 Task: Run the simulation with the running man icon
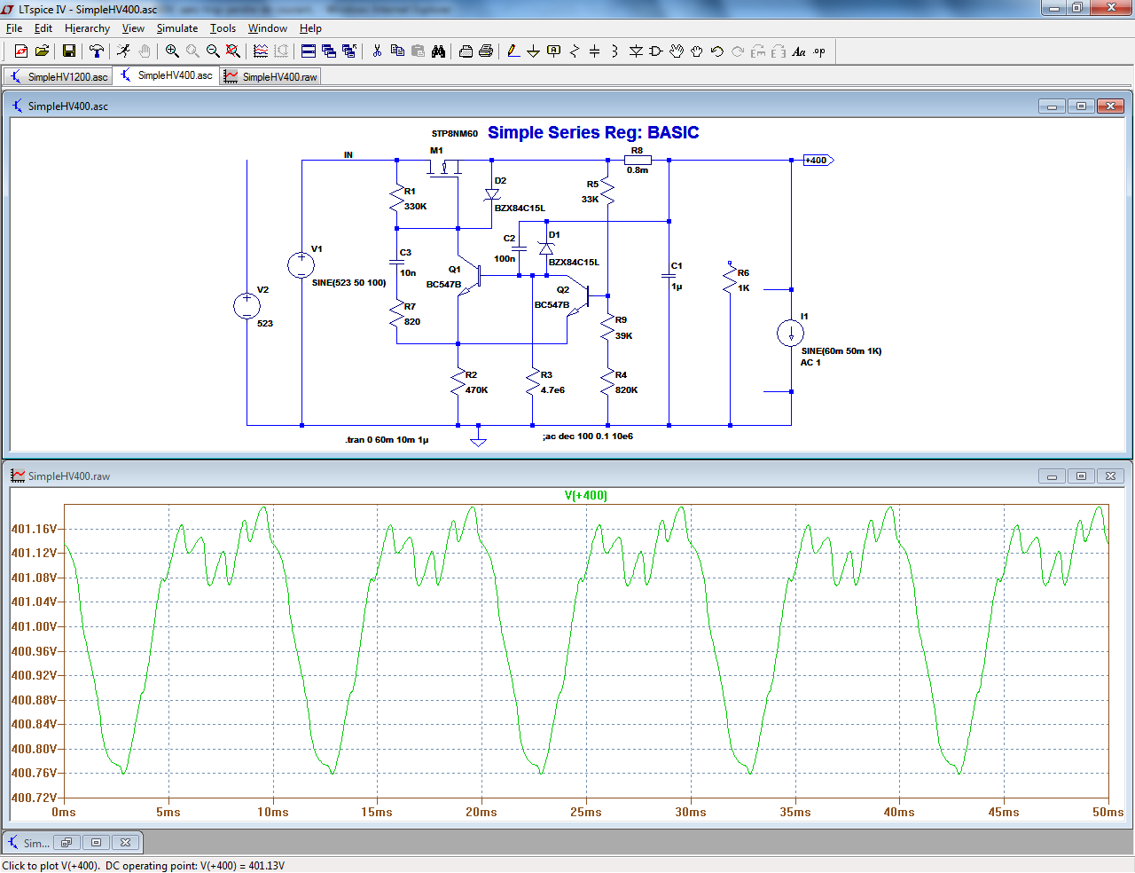(123, 51)
